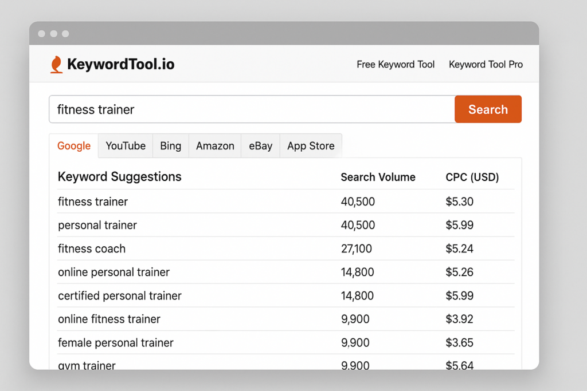Click the Keyword Suggestions column header
The image size is (587, 391).
click(119, 176)
